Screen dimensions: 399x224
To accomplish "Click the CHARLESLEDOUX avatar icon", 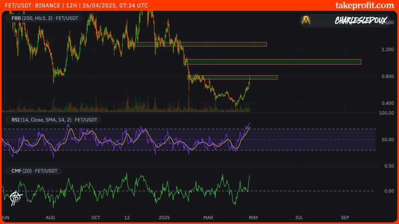I will (x=307, y=20).
